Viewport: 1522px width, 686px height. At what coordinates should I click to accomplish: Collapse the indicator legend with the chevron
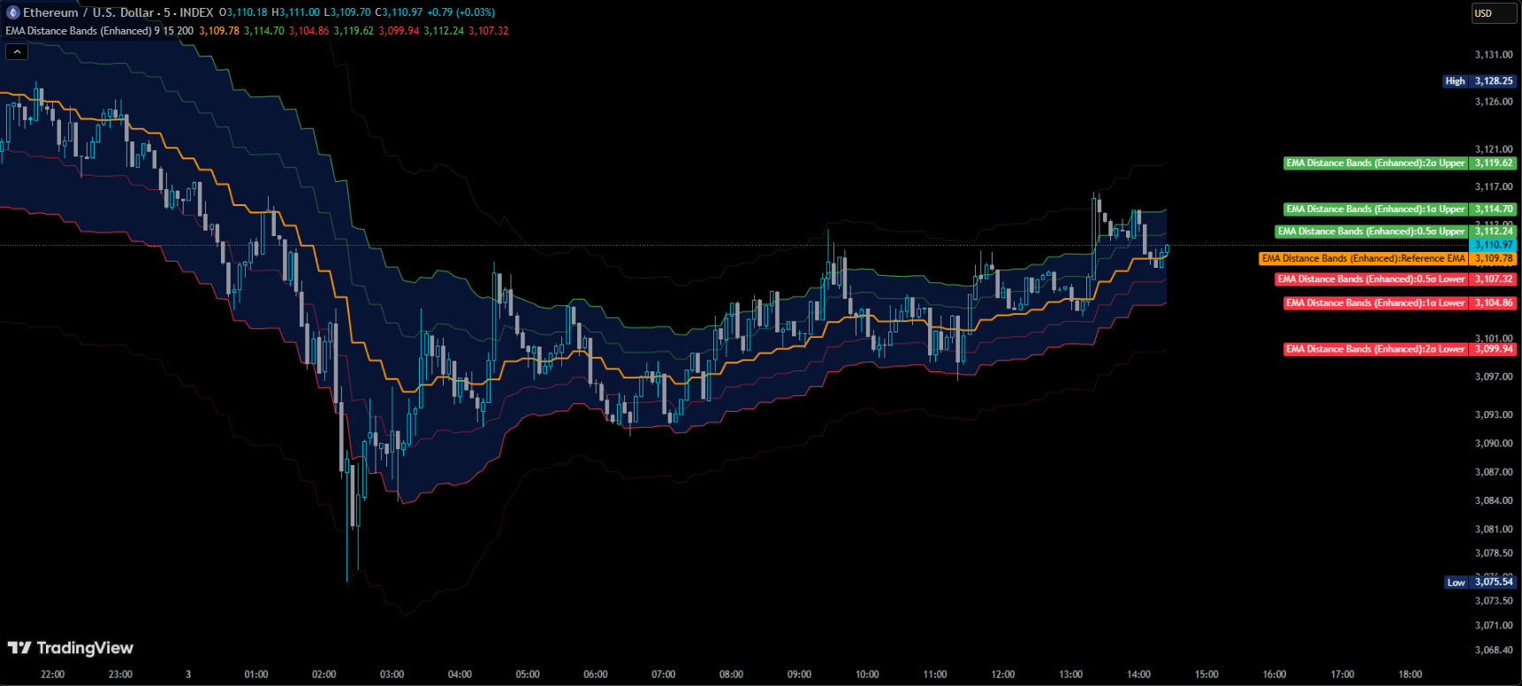[17, 51]
